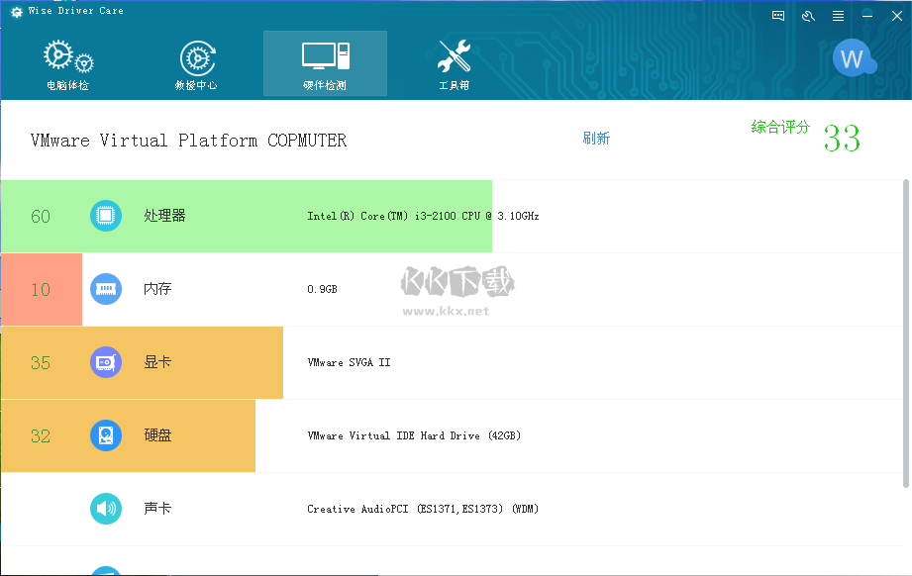Click the wrench repair icon in titlebar

click(x=806, y=15)
